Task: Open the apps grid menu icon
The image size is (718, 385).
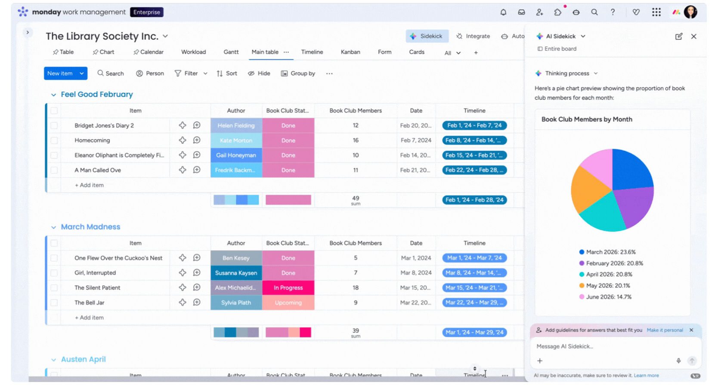Action: [x=656, y=12]
